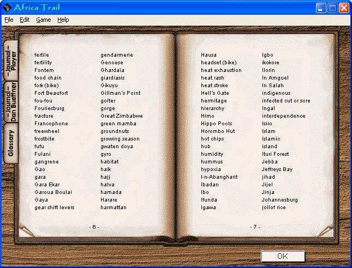This screenshot has width=352, height=268.
Task: Select the Glossary tab
Action: click(x=11, y=143)
